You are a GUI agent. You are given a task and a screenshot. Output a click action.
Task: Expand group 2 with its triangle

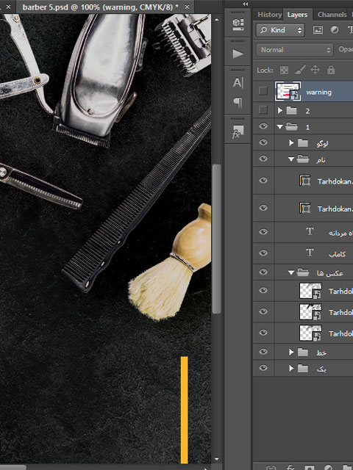[280, 111]
